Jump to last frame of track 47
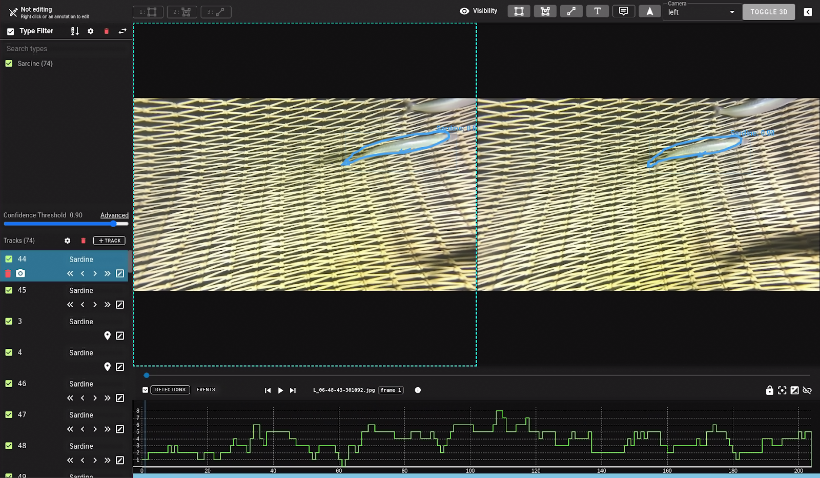This screenshot has width=820, height=478. [107, 429]
